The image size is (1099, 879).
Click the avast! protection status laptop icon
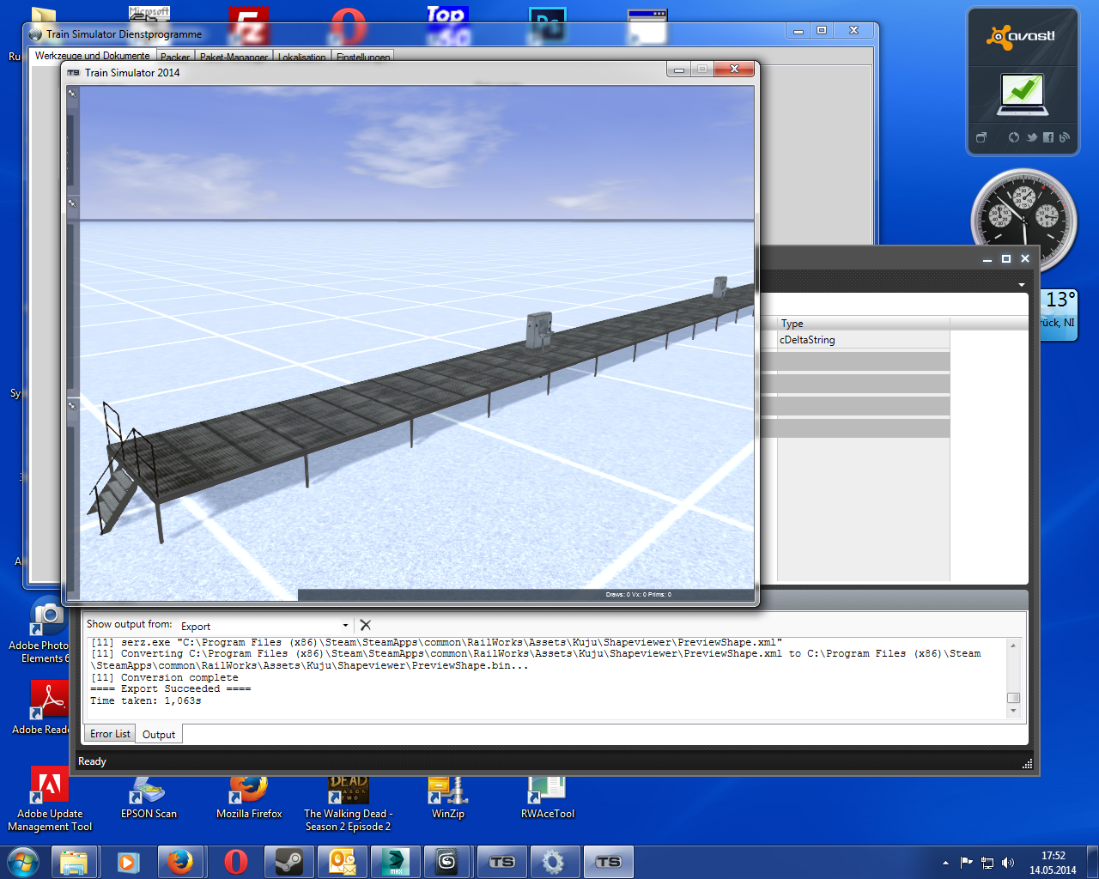tap(1022, 94)
